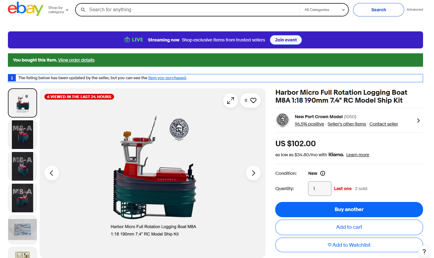Click the quantity input field
434x258 pixels.
(319, 189)
